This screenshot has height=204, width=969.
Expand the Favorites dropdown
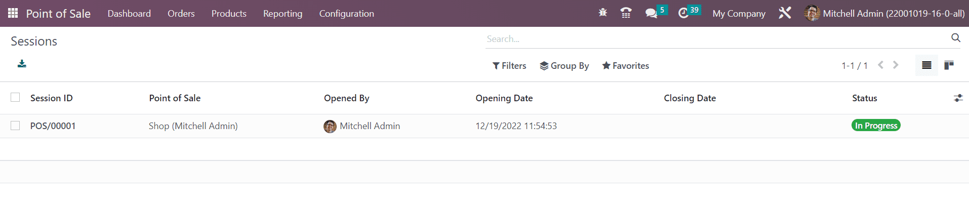(625, 66)
